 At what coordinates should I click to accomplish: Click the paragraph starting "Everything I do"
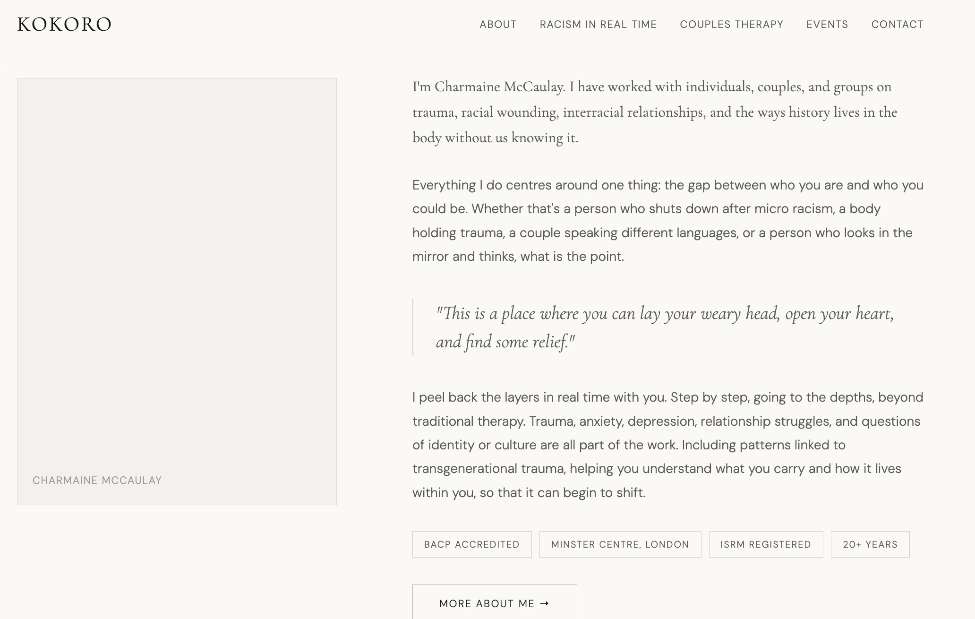pos(667,221)
